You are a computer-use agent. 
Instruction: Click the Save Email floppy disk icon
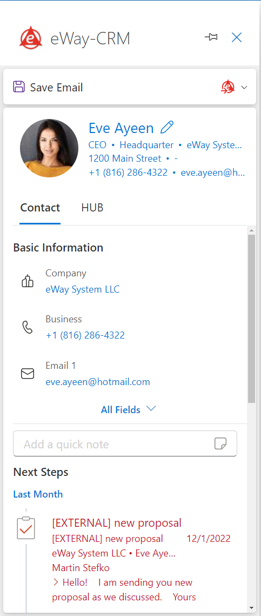[19, 87]
